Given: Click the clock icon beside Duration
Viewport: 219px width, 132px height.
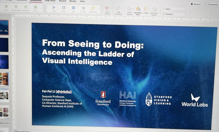Looking at the screenshot, I should 164,14.
